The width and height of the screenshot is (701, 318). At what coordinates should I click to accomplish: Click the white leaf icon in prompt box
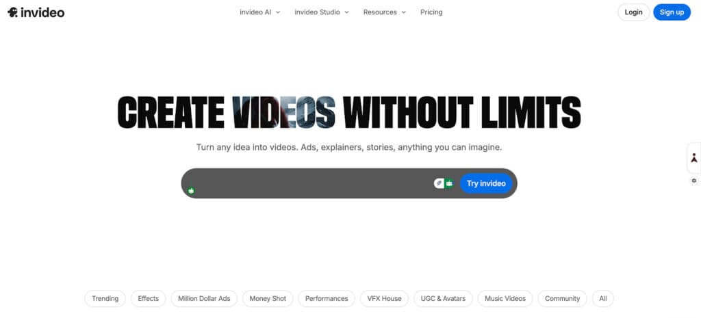pos(439,183)
